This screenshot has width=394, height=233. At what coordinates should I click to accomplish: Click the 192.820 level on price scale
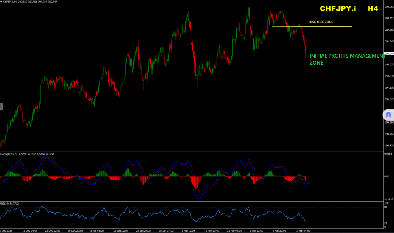(x=388, y=145)
